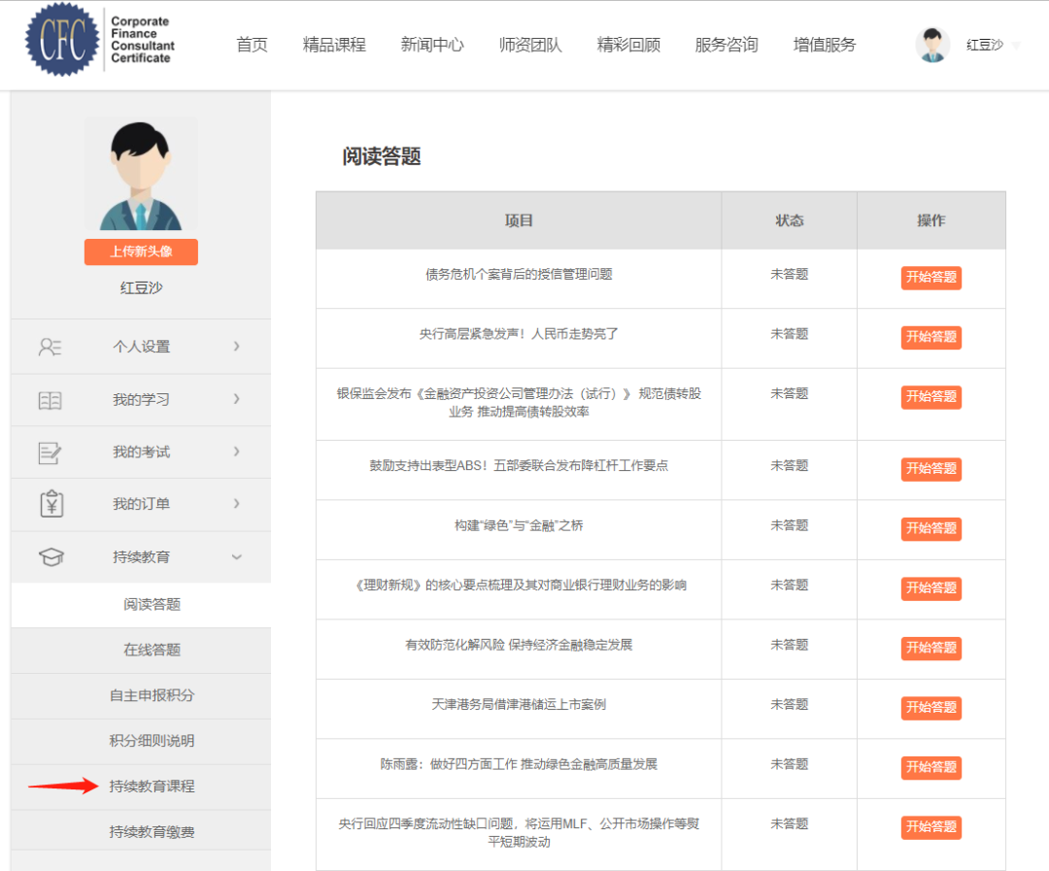Click the 红豆沙 username in the header
This screenshot has width=1049, height=871.
(x=985, y=45)
